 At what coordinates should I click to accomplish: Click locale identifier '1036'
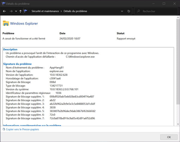pos(58,93)
